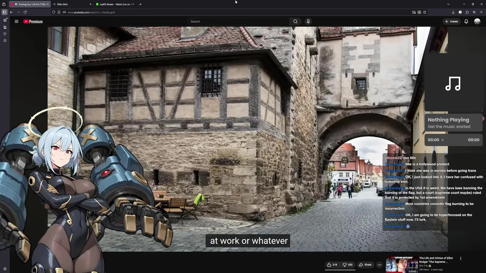486x273 pixels.
Task: Reload the page with refresh icon
Action: [25, 12]
